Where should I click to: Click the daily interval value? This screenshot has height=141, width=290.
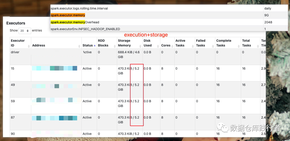click(268, 9)
